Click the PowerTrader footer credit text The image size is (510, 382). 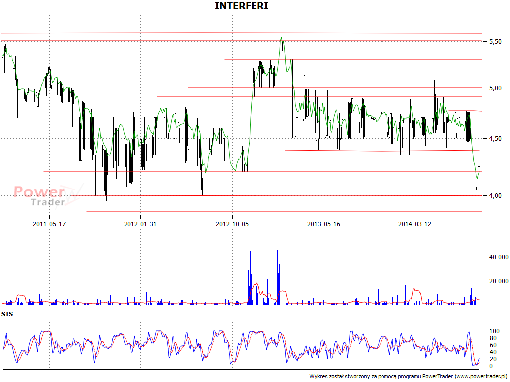click(x=408, y=376)
